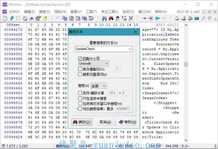218x149 pixels.
Task: Check 在所有打开窗口中搜索 checkbox
Action: 80,103
